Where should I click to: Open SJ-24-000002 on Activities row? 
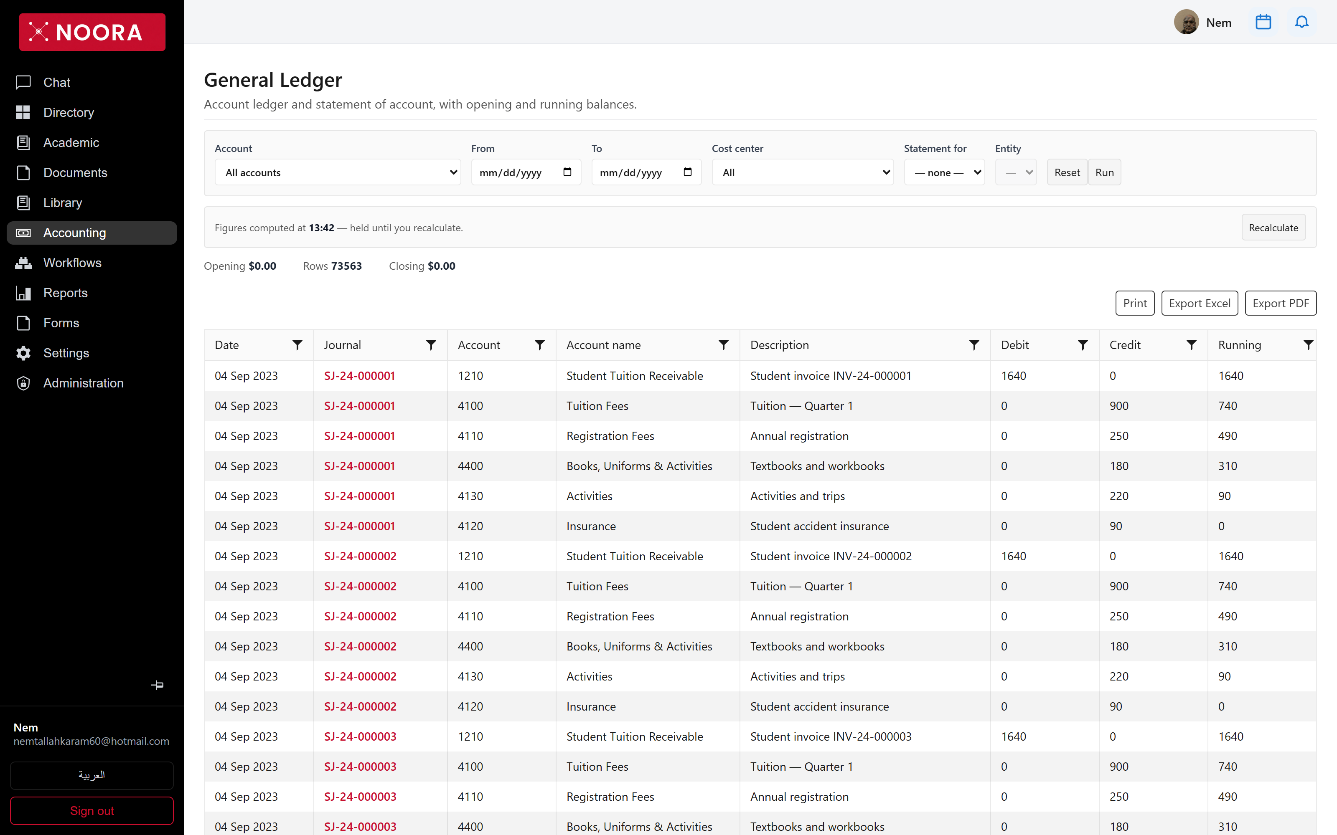tap(360, 676)
